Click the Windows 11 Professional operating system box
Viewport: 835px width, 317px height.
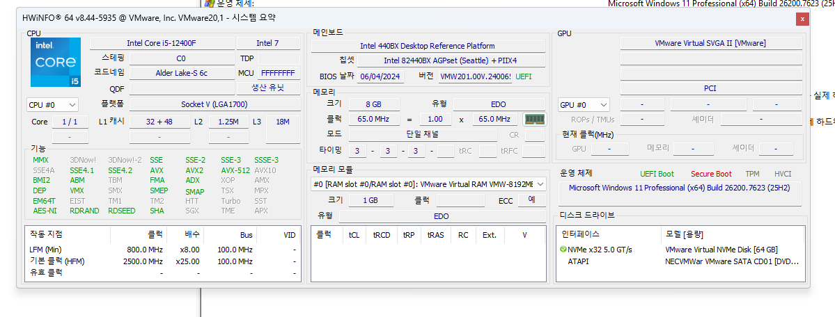[680, 193]
